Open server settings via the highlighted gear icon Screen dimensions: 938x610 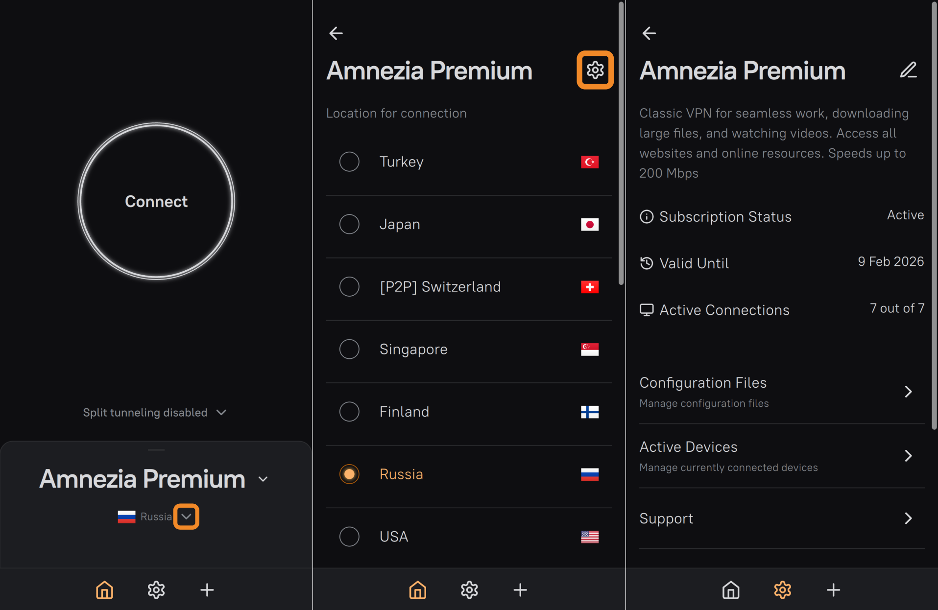pos(595,70)
